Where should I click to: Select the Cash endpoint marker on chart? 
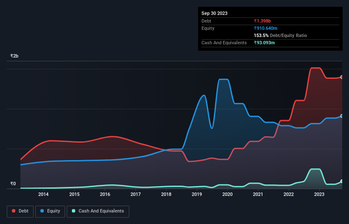coord(342,181)
